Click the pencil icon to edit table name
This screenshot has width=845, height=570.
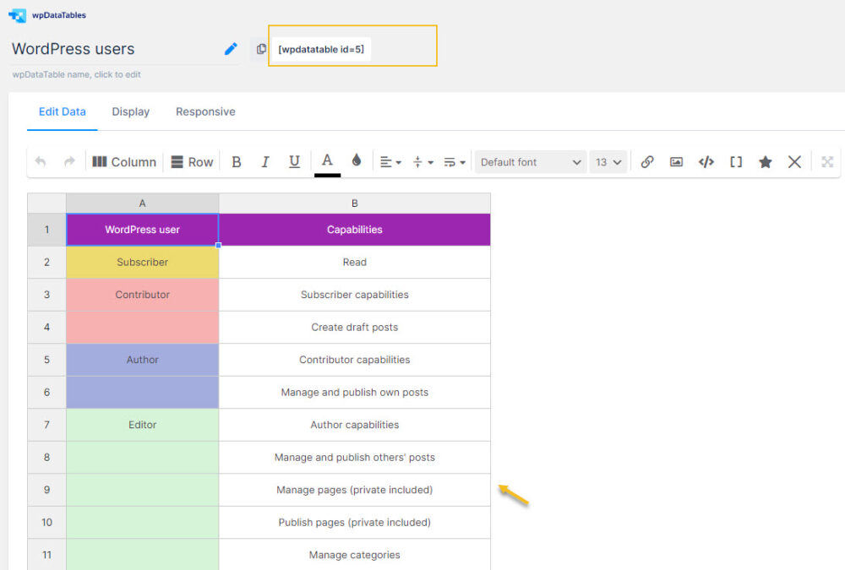(231, 49)
